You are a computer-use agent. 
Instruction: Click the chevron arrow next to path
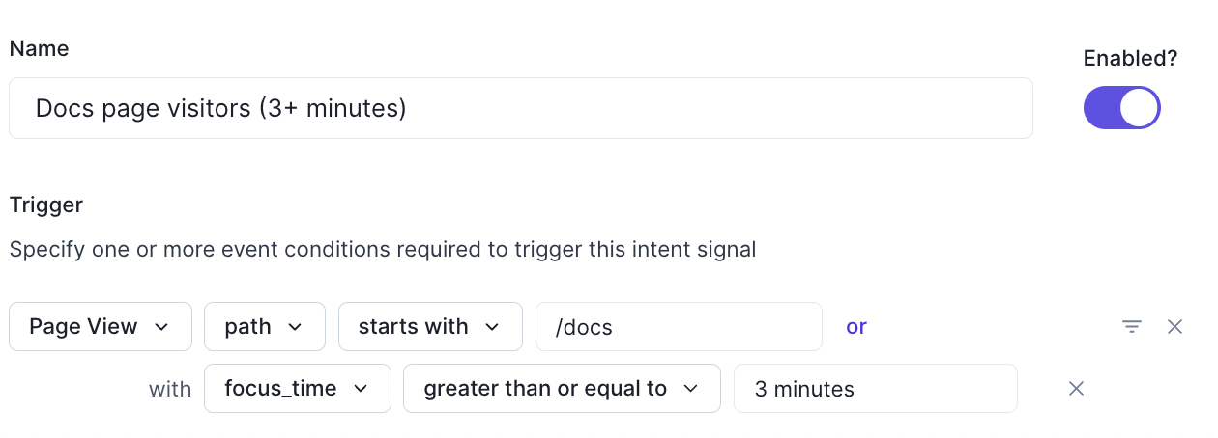point(295,327)
